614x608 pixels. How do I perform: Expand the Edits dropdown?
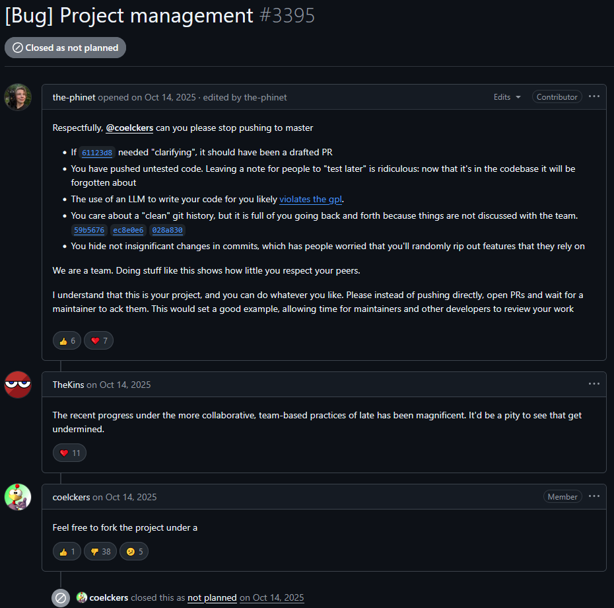tap(507, 97)
